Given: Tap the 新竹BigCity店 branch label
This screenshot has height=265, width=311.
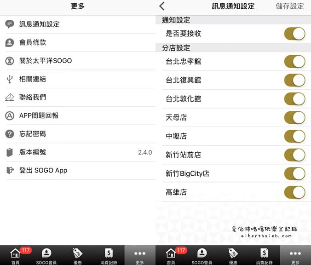Looking at the screenshot, I should (187, 173).
